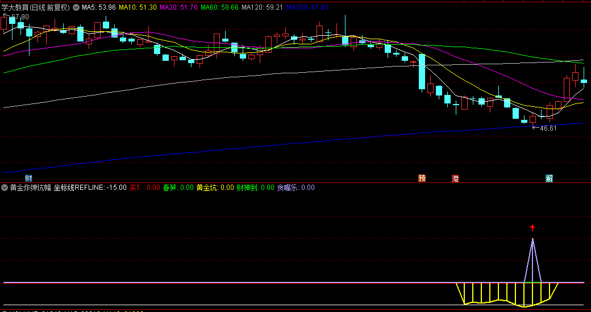Click the red up-arrow buy signal
This screenshot has width=591, height=312.
click(532, 227)
